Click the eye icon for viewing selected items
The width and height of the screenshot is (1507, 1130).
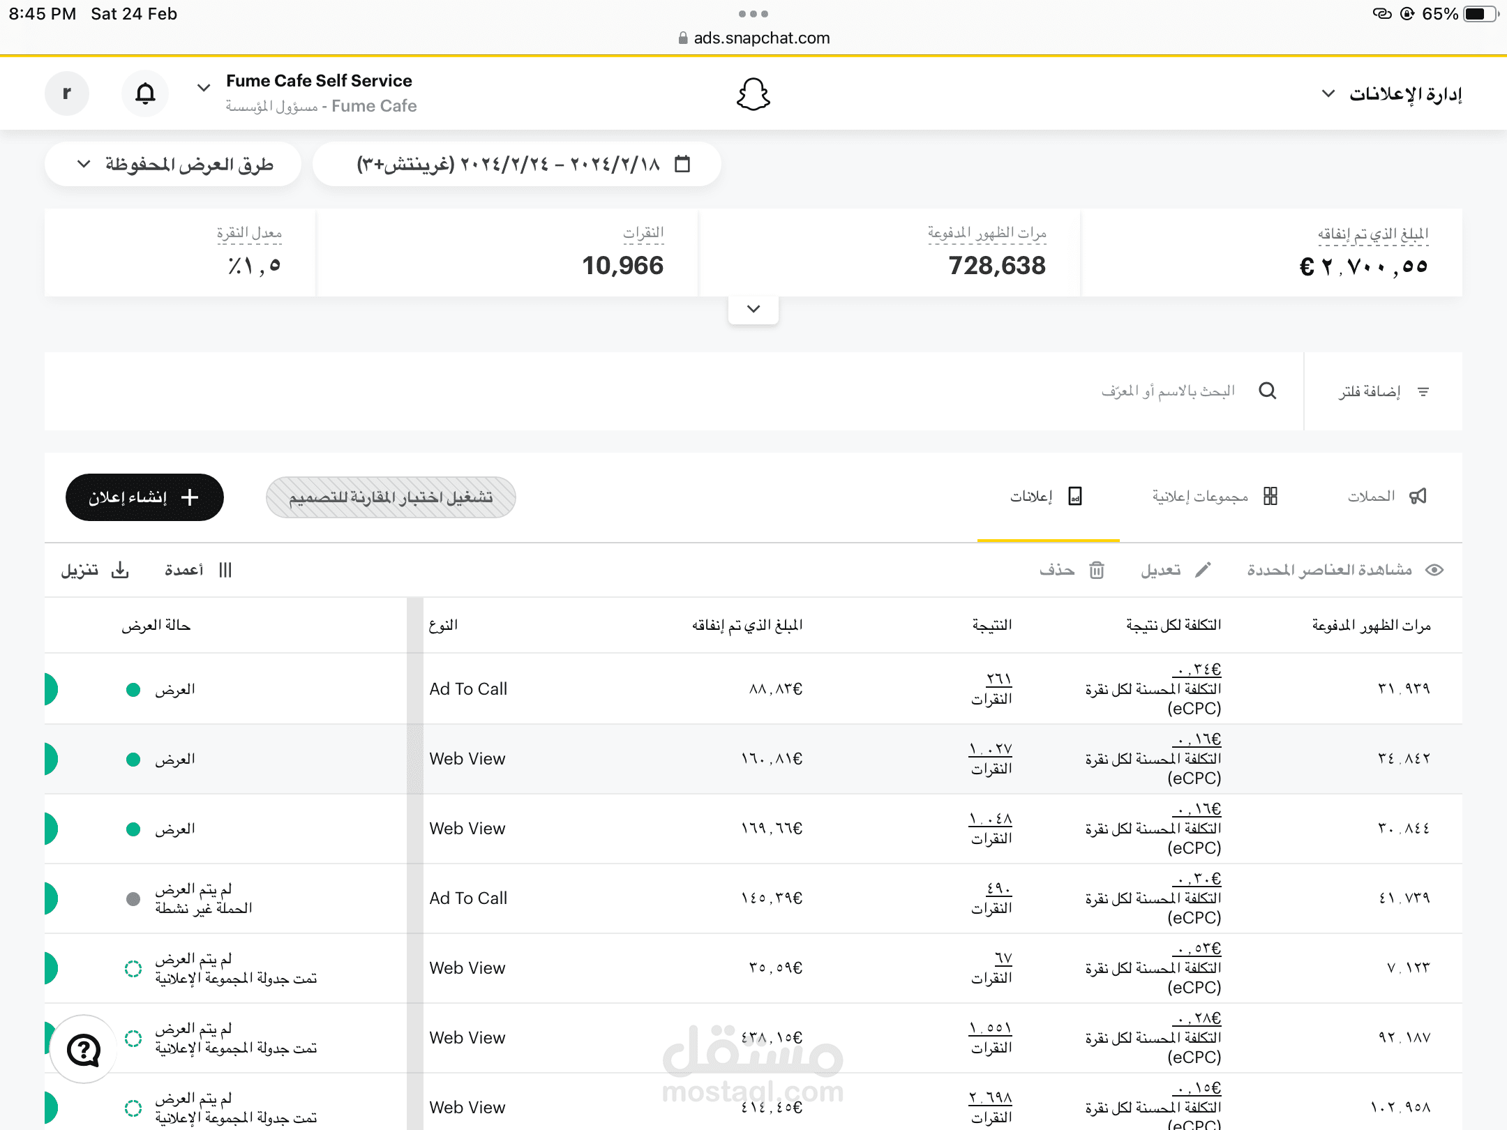coord(1434,570)
